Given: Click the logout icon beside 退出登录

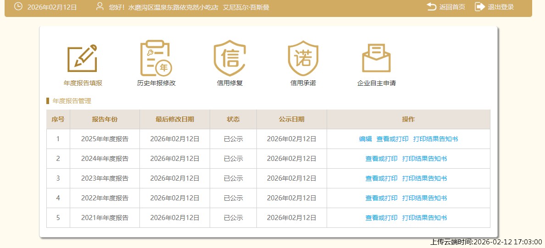Looking at the screenshot, I should pos(480,6).
